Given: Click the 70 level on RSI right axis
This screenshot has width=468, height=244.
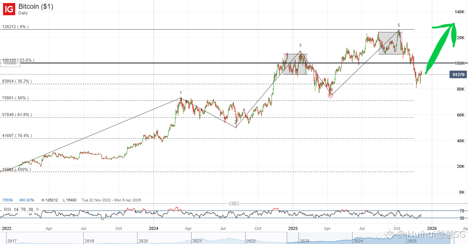Looking at the screenshot, I should coord(462,211).
